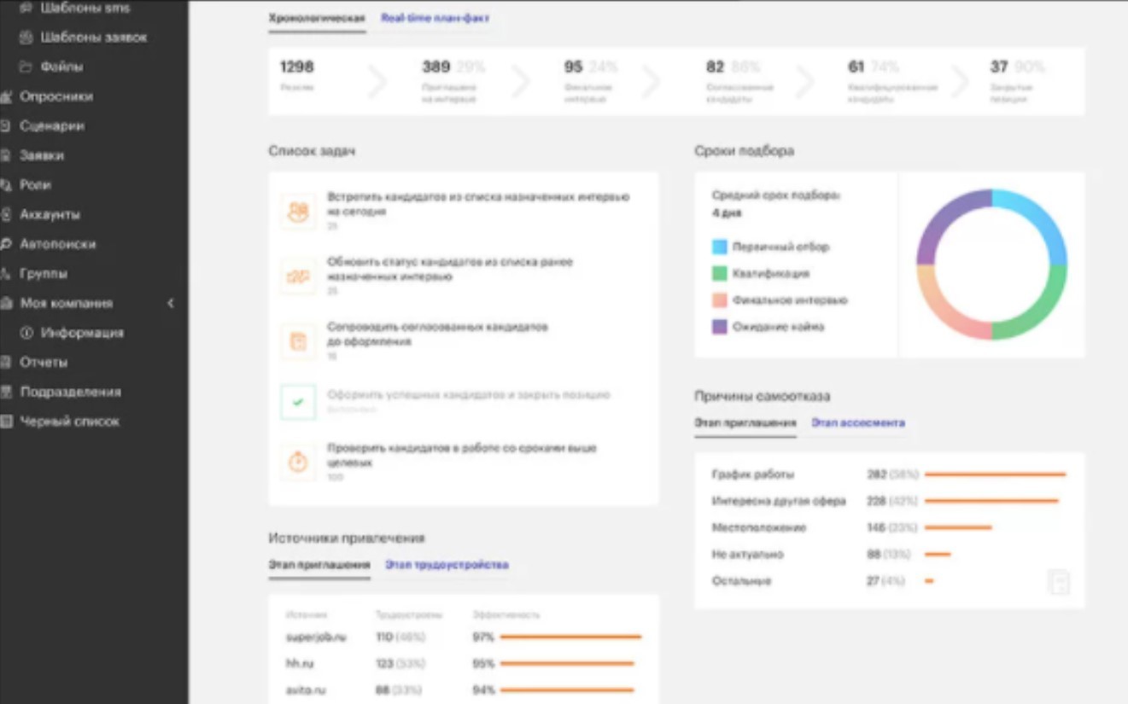
Task: Click the clipboard icon for accompanying approved candidates
Action: 298,341
